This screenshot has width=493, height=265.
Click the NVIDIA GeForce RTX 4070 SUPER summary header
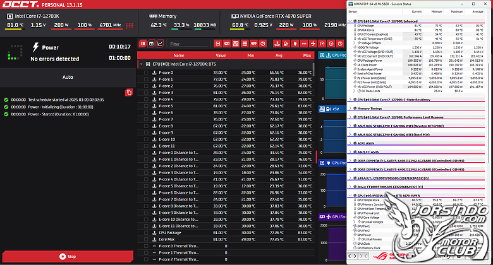coord(271,16)
